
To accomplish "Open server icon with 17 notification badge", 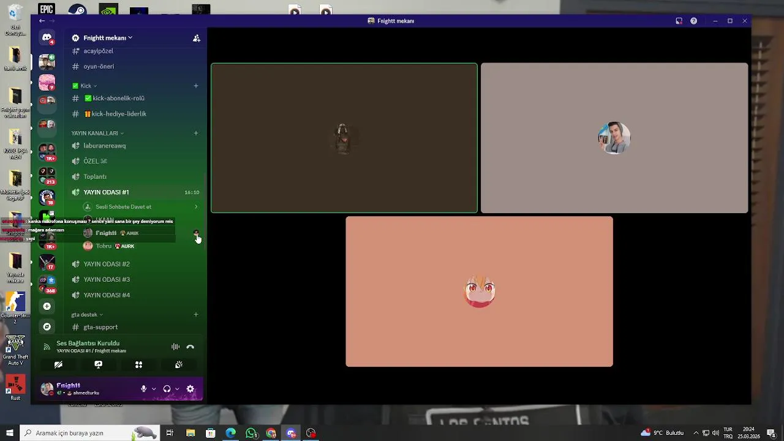I will click(x=47, y=262).
